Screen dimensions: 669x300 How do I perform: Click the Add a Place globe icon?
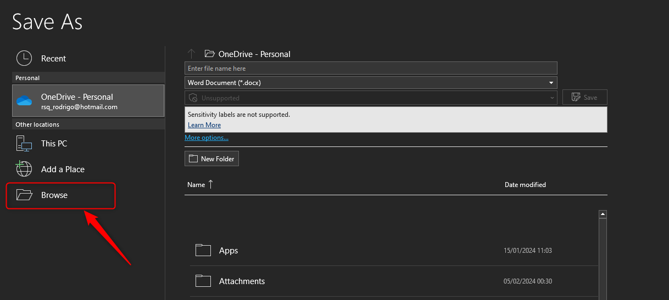tap(24, 169)
